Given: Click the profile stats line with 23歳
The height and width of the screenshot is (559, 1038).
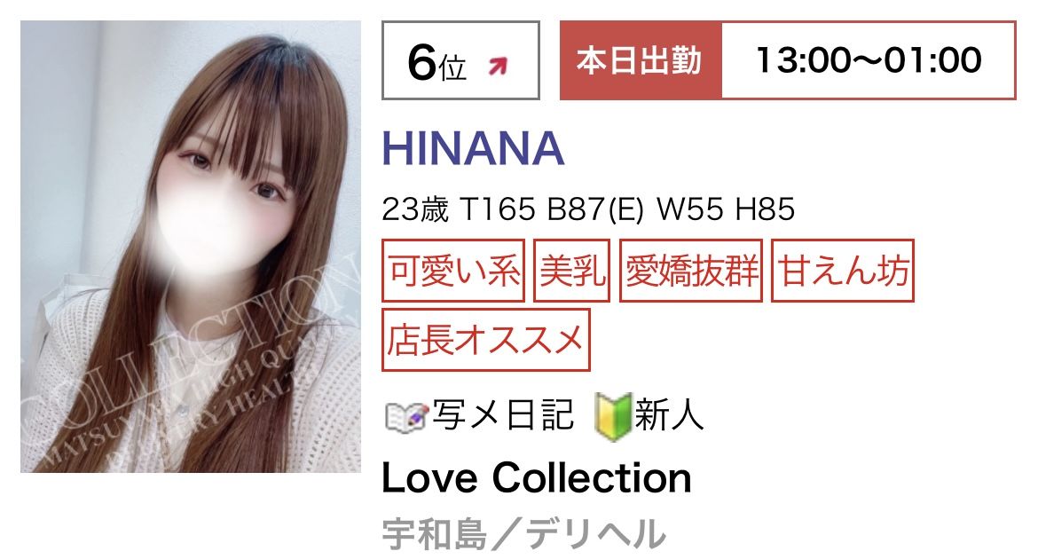Looking at the screenshot, I should (588, 209).
